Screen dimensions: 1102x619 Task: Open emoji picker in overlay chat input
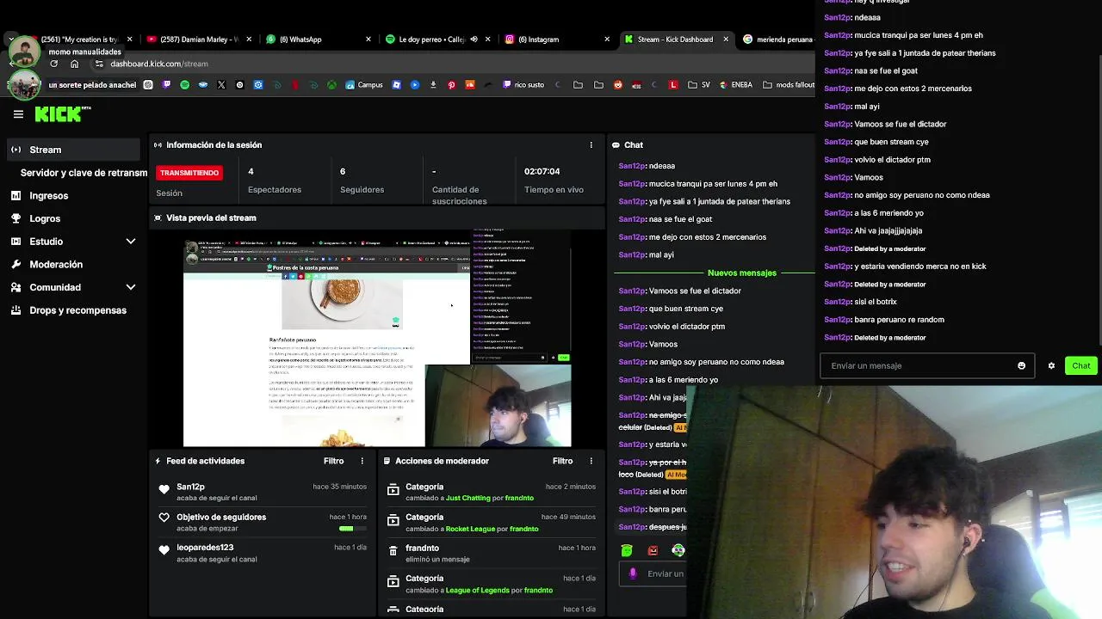pyautogui.click(x=1022, y=365)
